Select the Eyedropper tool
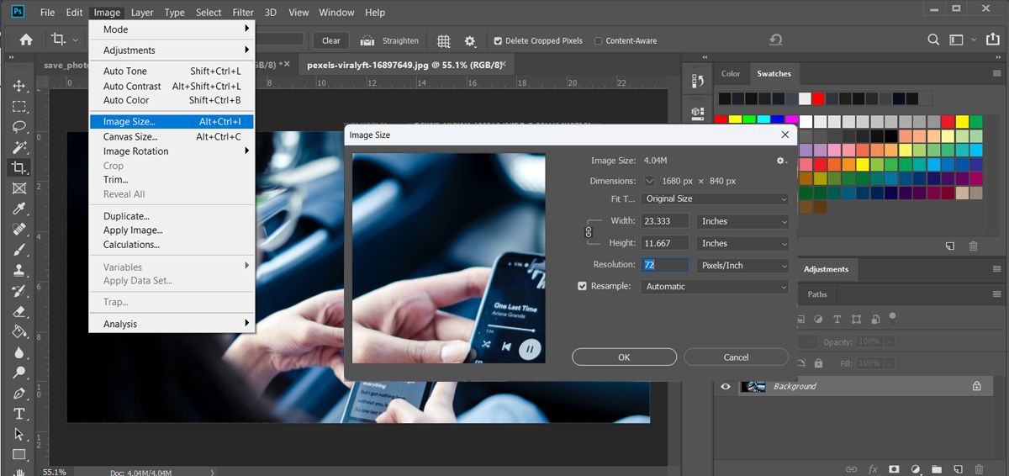1009x476 pixels. (x=19, y=209)
